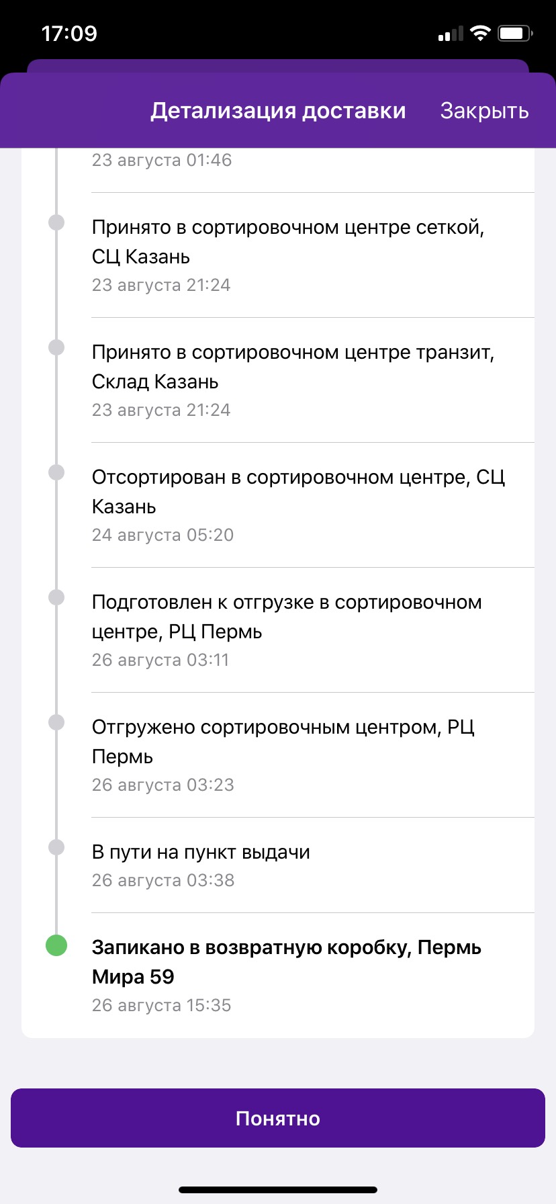
Task: Tap the gray marker beside Подготовлен к отгрузке
Action: point(56,597)
